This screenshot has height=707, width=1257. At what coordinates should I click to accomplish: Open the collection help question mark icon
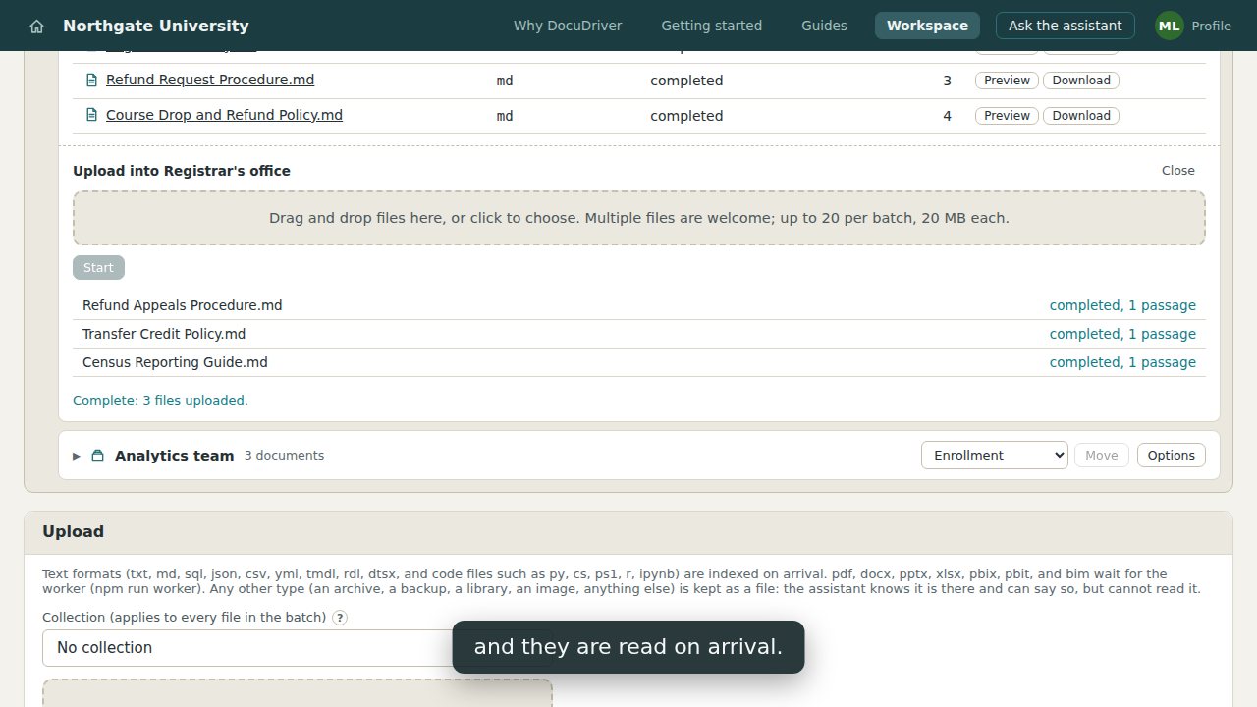coord(340,618)
